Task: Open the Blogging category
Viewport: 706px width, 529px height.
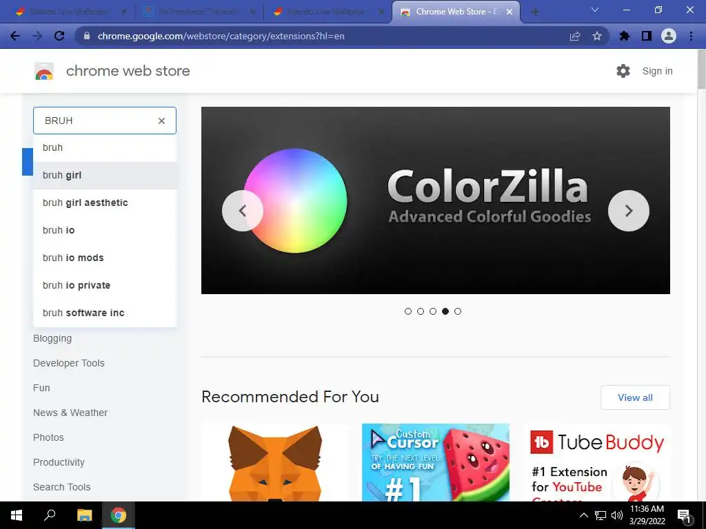Action: point(52,338)
